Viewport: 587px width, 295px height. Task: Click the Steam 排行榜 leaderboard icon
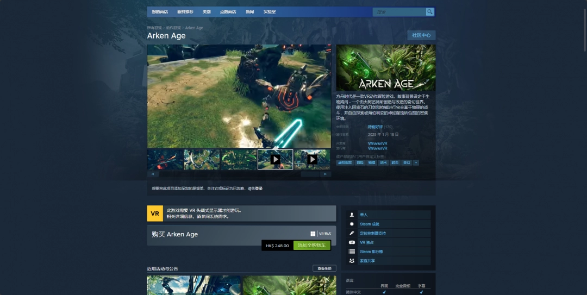[352, 252]
